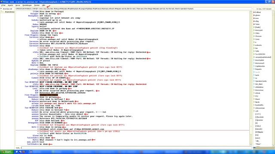Click the chat scrollbar up arrow
This screenshot has height=154, width=275.
click(251, 12)
